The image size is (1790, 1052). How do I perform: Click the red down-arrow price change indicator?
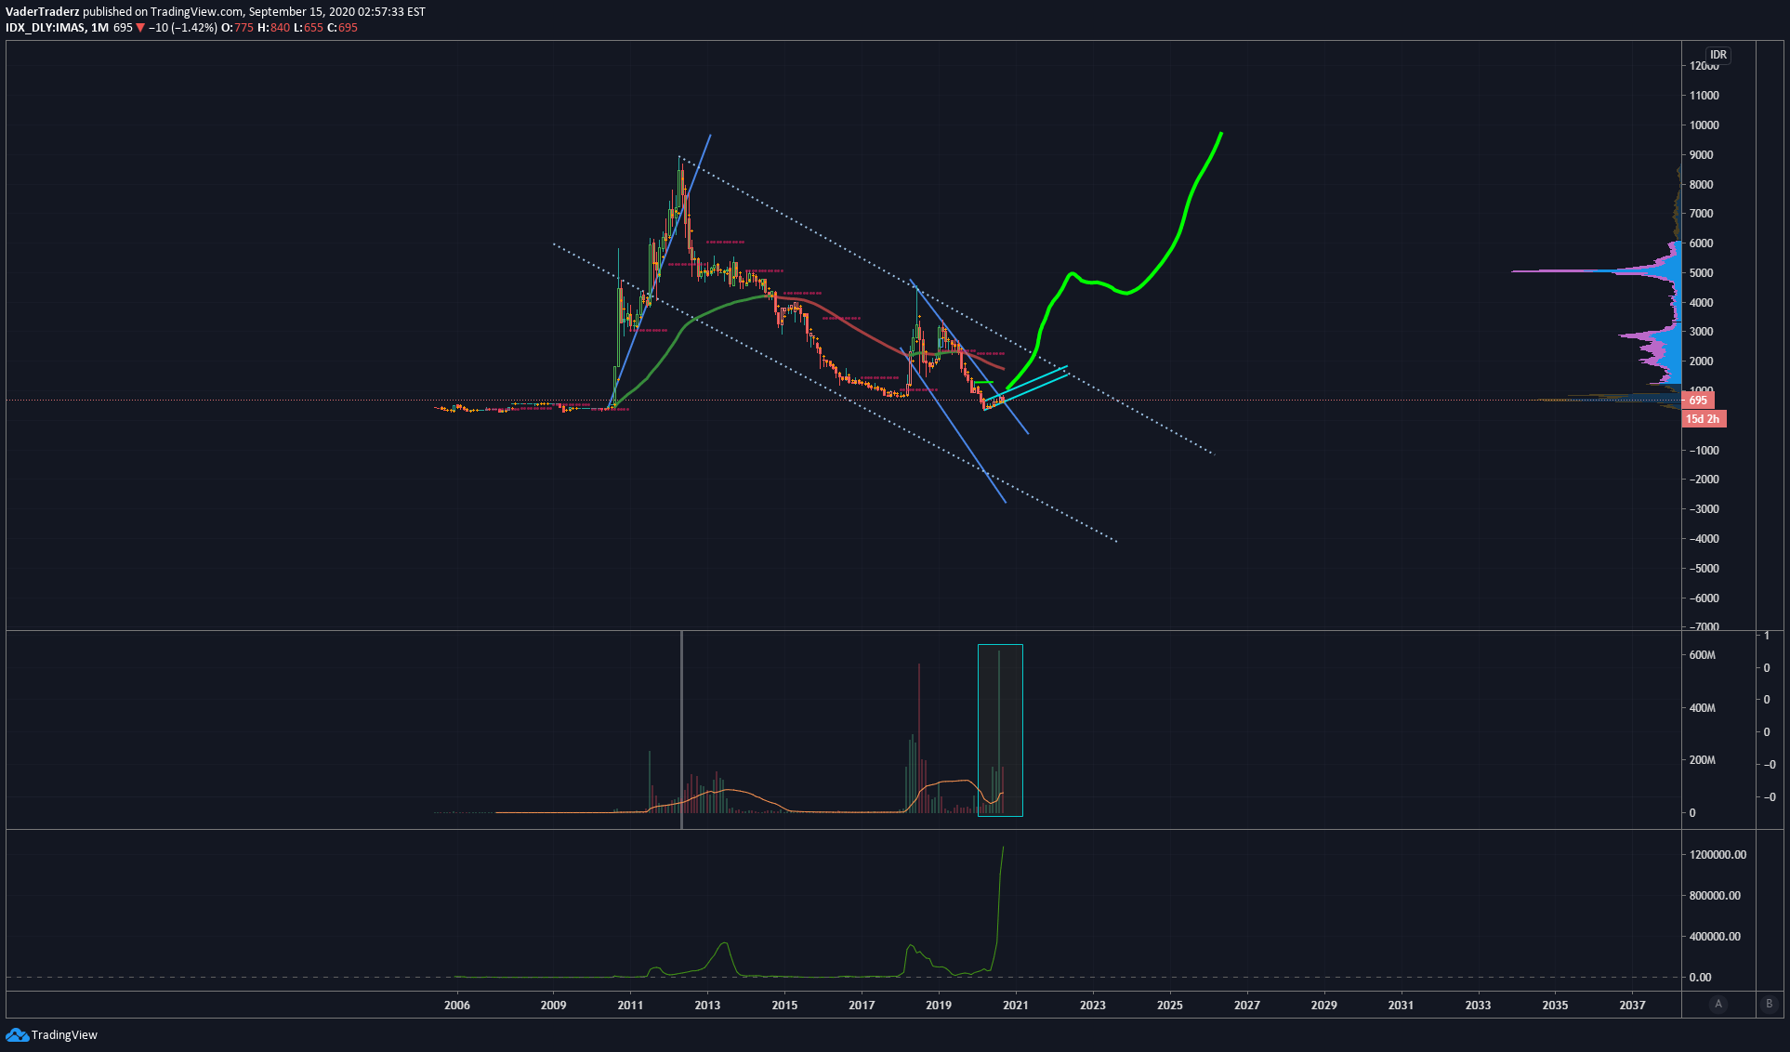point(140,28)
